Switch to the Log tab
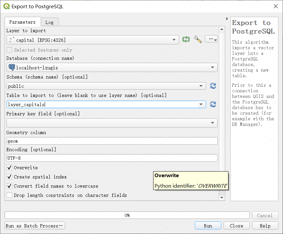283x234 pixels. coord(49,22)
